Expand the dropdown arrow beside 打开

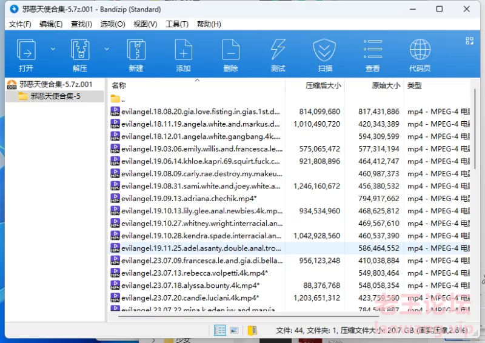click(x=53, y=49)
